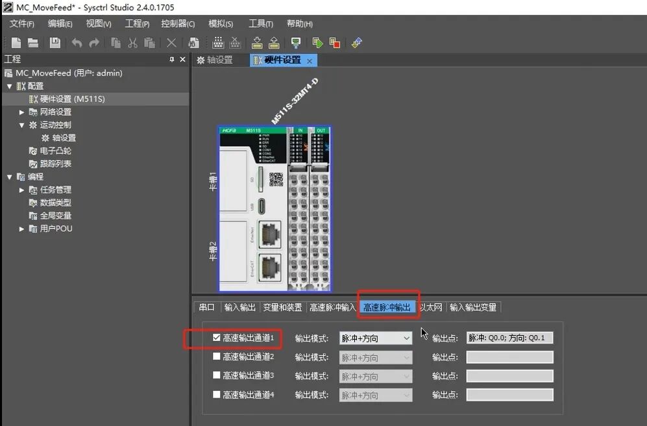Click the Cut scissors icon

click(x=132, y=42)
